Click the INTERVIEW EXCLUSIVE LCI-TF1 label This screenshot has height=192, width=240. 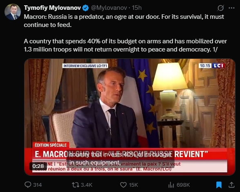85,66
